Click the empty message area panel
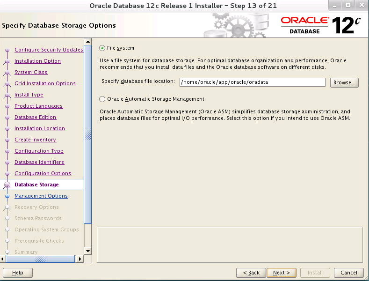The width and height of the screenshot is (369, 281). (230, 244)
